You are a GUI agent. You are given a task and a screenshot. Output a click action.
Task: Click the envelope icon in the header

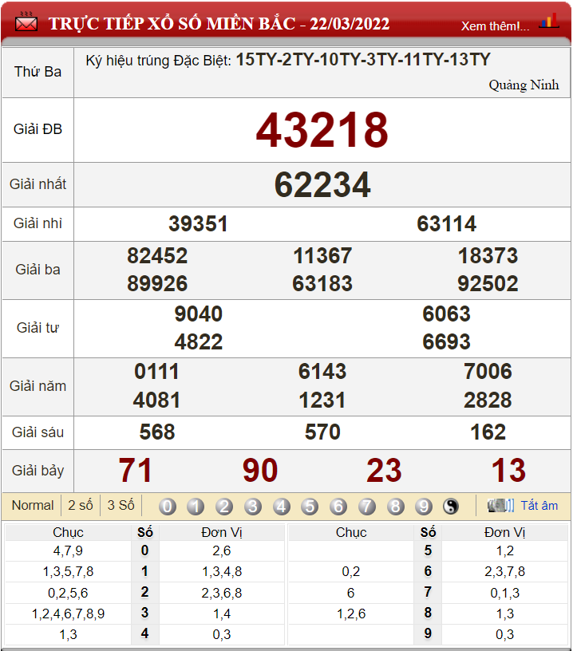[x=26, y=23]
